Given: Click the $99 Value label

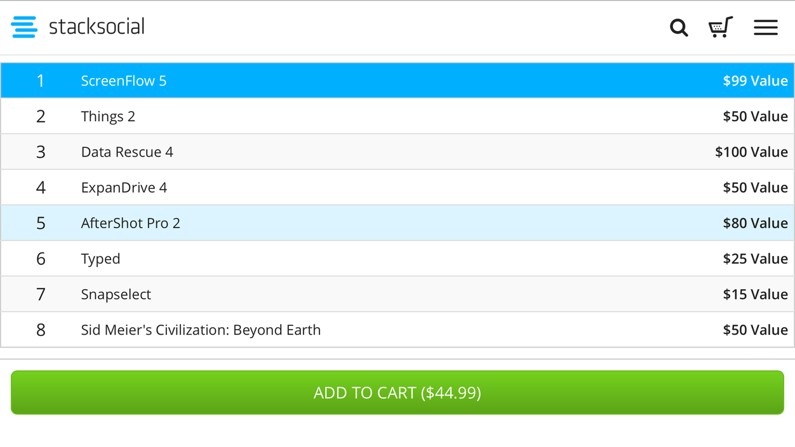Looking at the screenshot, I should [x=755, y=81].
